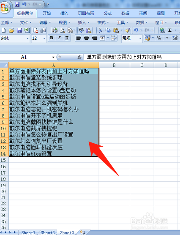Click cell 戴尔电脑重装系统步骤
This screenshot has width=180, height=235.
(x=54, y=78)
